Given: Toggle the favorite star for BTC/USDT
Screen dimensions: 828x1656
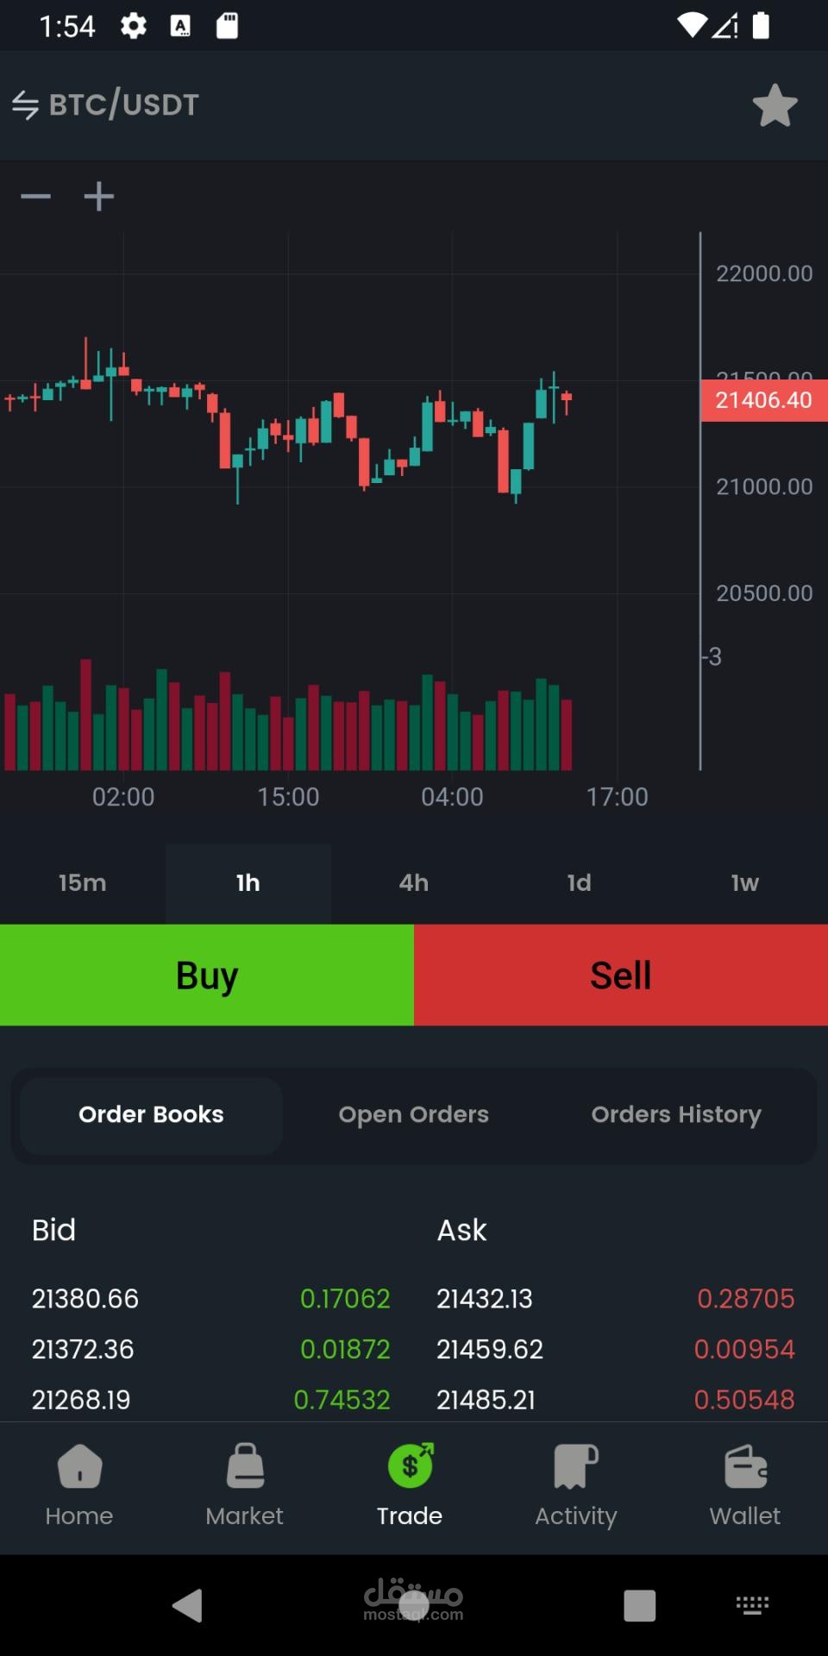Looking at the screenshot, I should coord(775,105).
